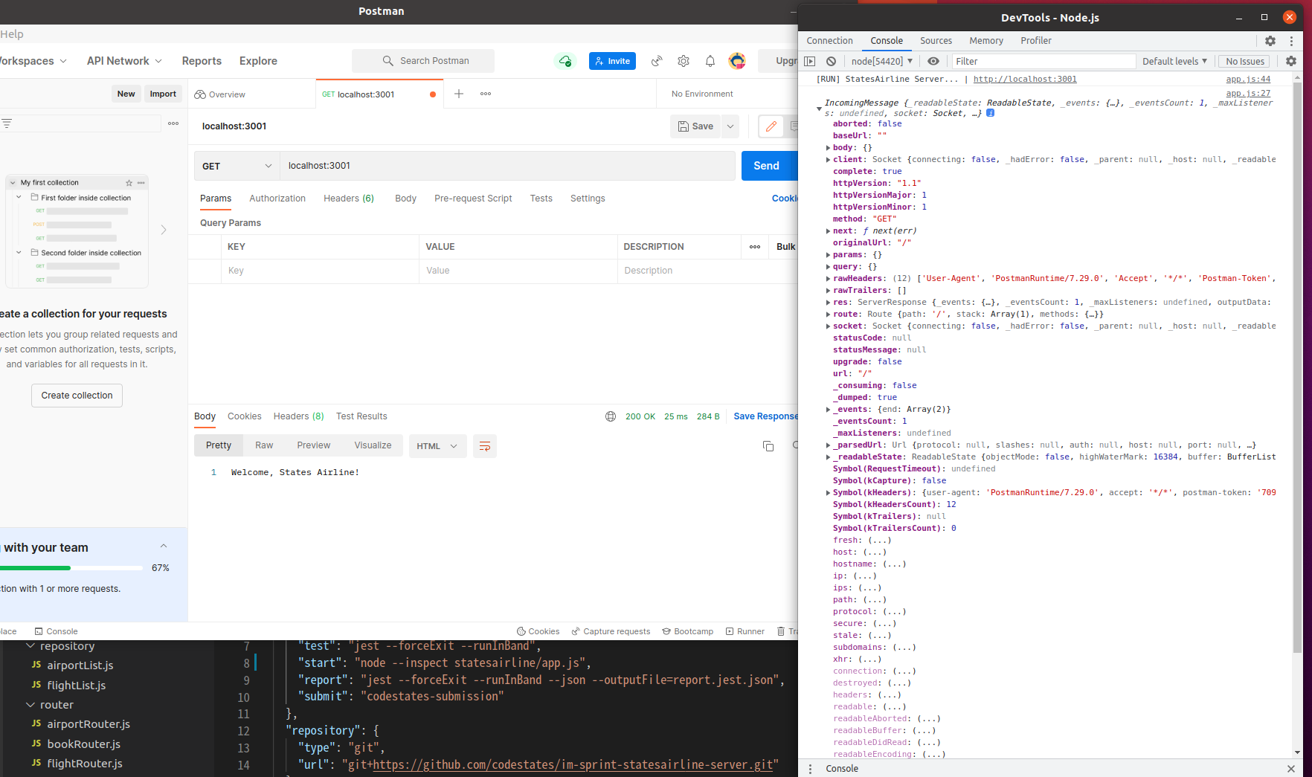
Task: Copy the response body with the copy icon
Action: click(x=768, y=446)
